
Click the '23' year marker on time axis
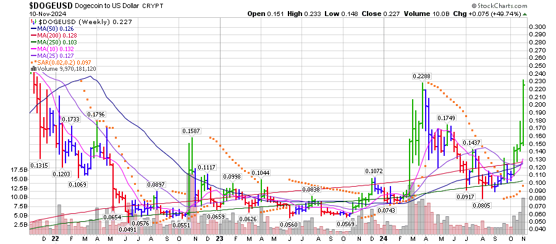tap(219, 238)
